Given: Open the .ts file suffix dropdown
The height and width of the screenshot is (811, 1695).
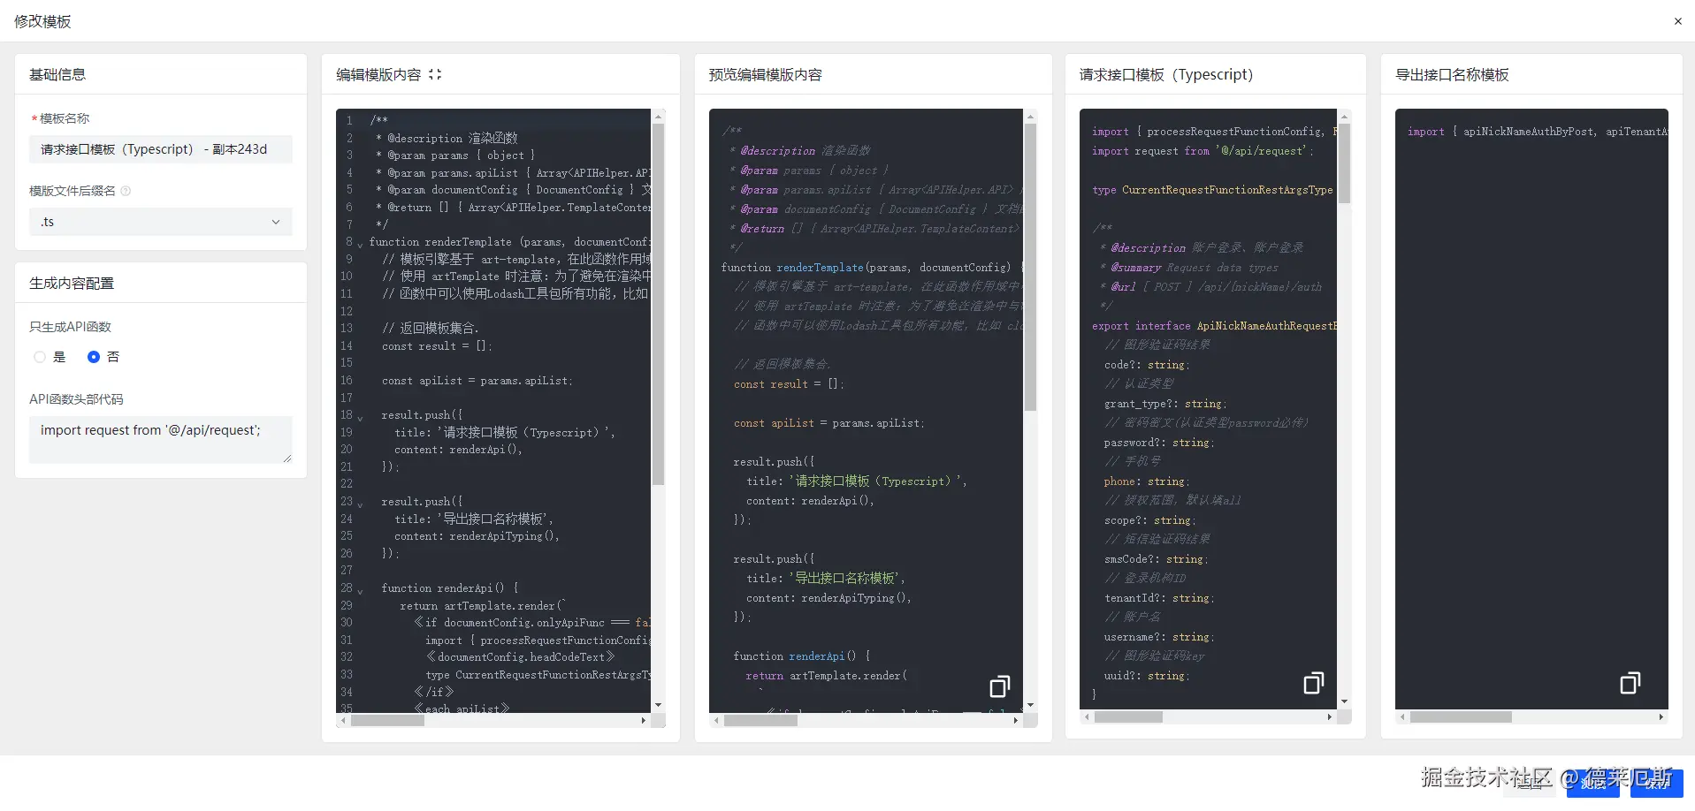Looking at the screenshot, I should (x=161, y=222).
